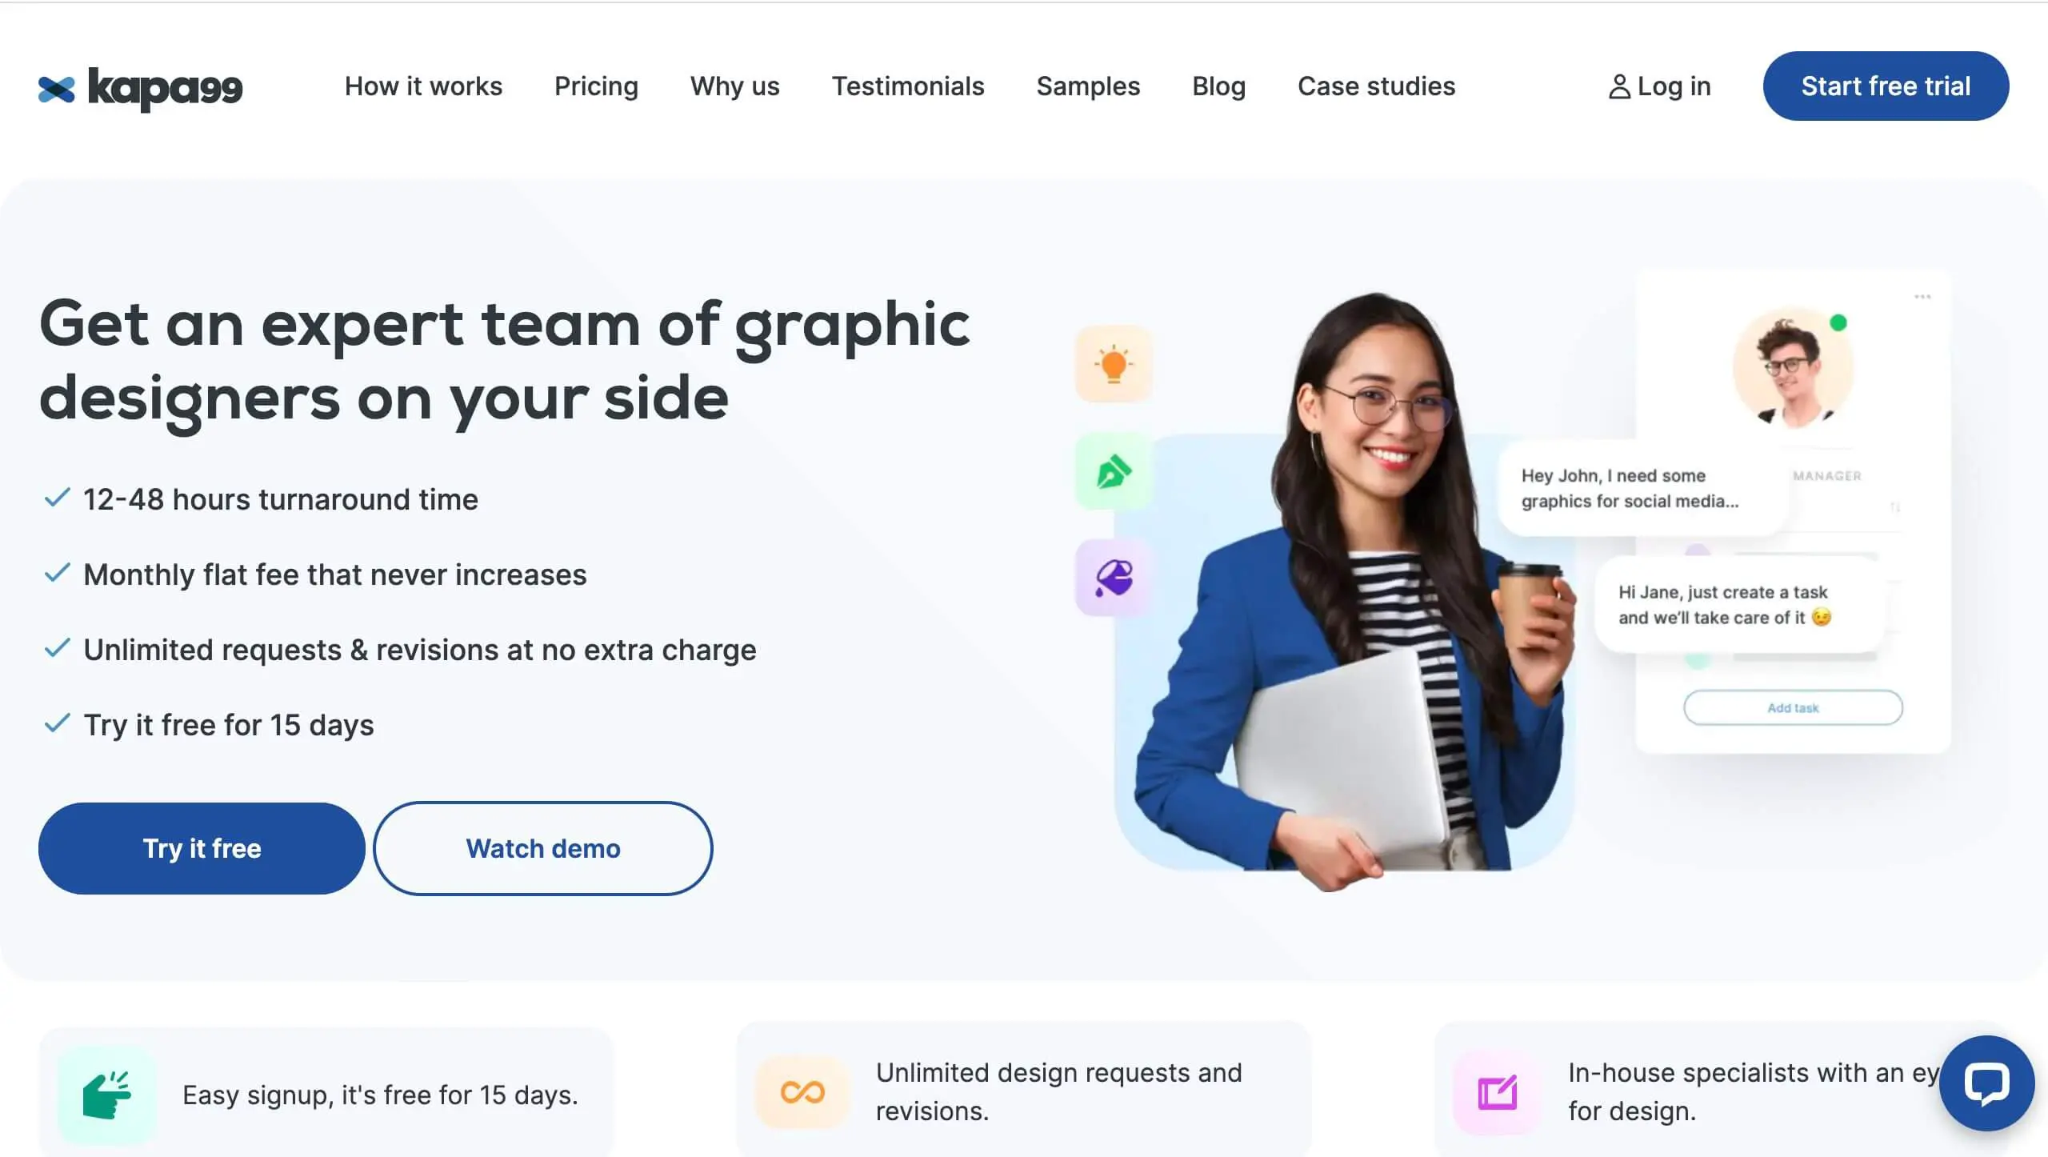This screenshot has height=1157, width=2048.
Task: Open the How it works menu item
Action: 423,86
